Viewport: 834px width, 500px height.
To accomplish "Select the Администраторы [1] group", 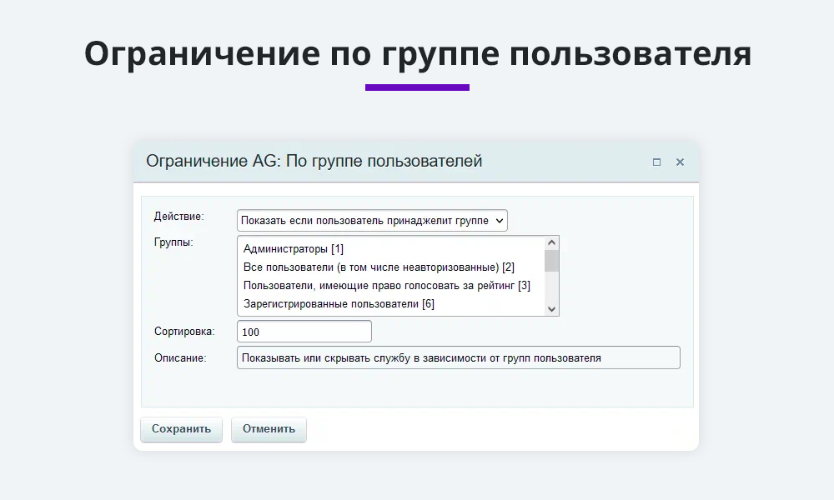I will (292, 247).
